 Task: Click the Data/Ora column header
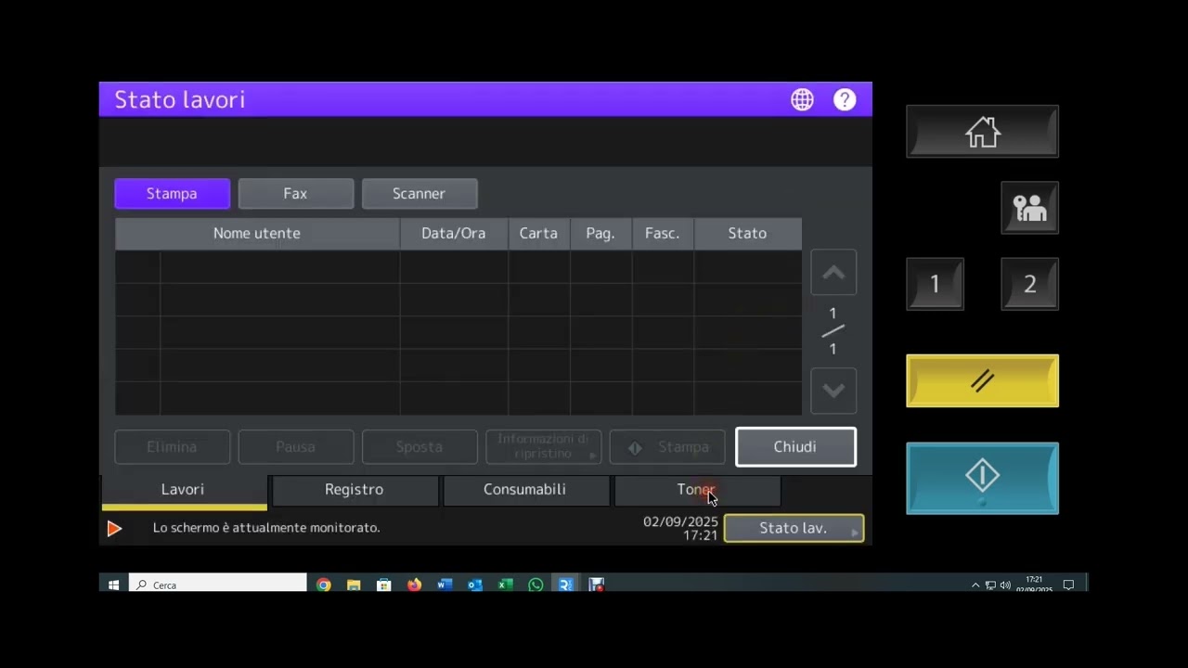(x=454, y=234)
